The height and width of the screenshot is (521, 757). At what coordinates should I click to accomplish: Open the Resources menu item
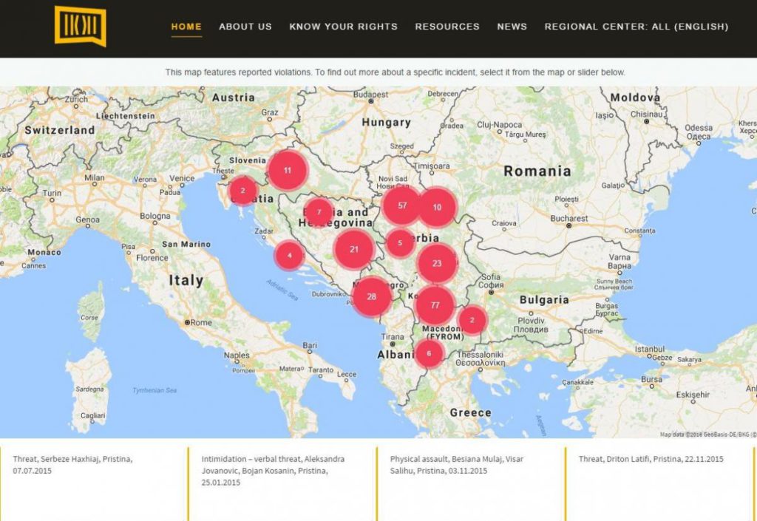click(x=447, y=27)
